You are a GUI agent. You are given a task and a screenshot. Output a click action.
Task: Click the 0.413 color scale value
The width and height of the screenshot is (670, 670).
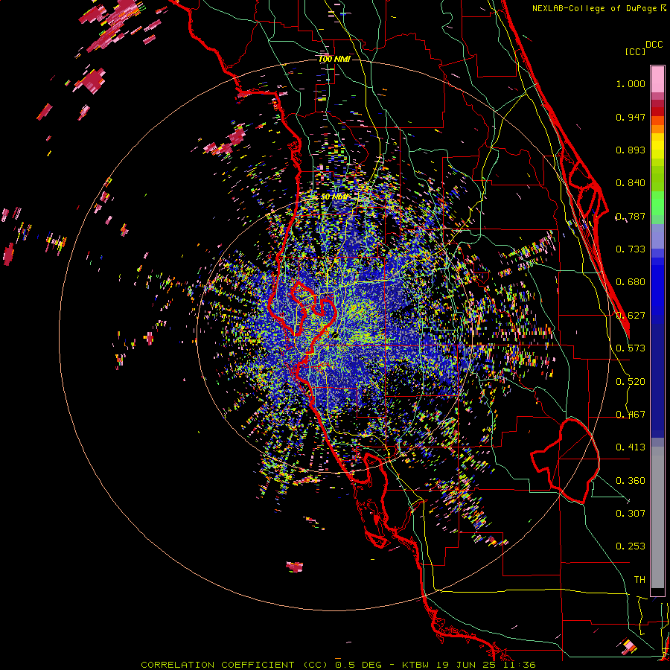click(631, 447)
